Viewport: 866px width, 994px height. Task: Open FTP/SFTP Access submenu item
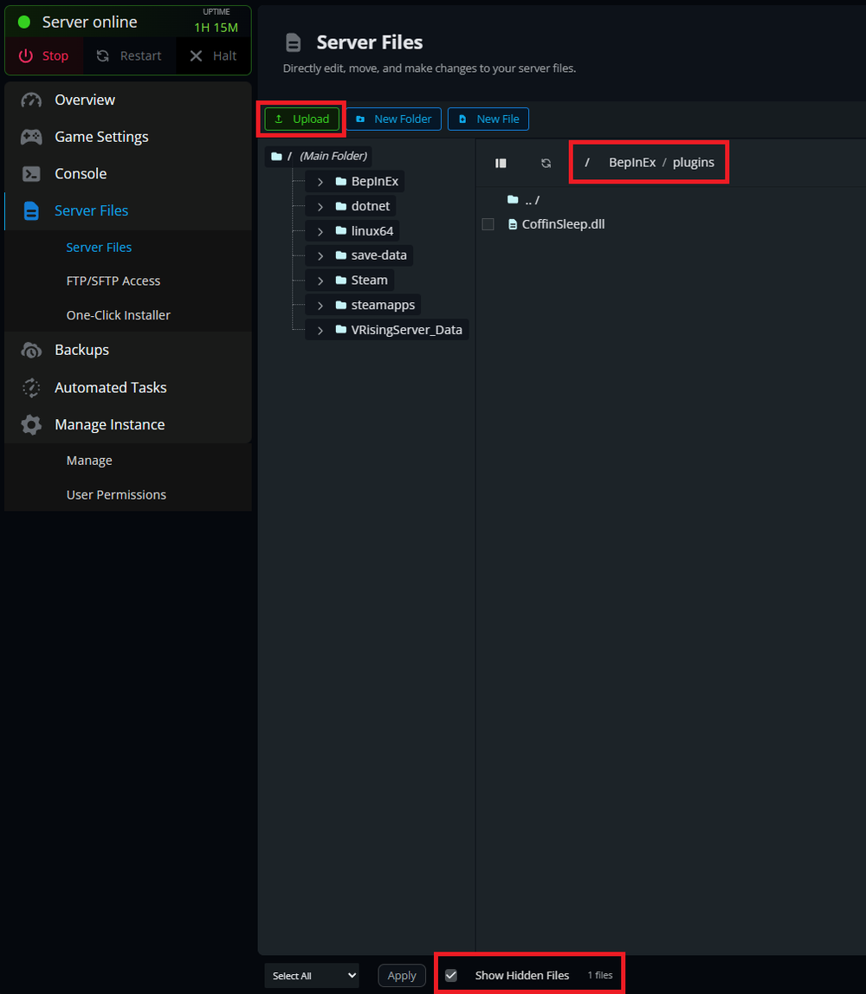113,281
